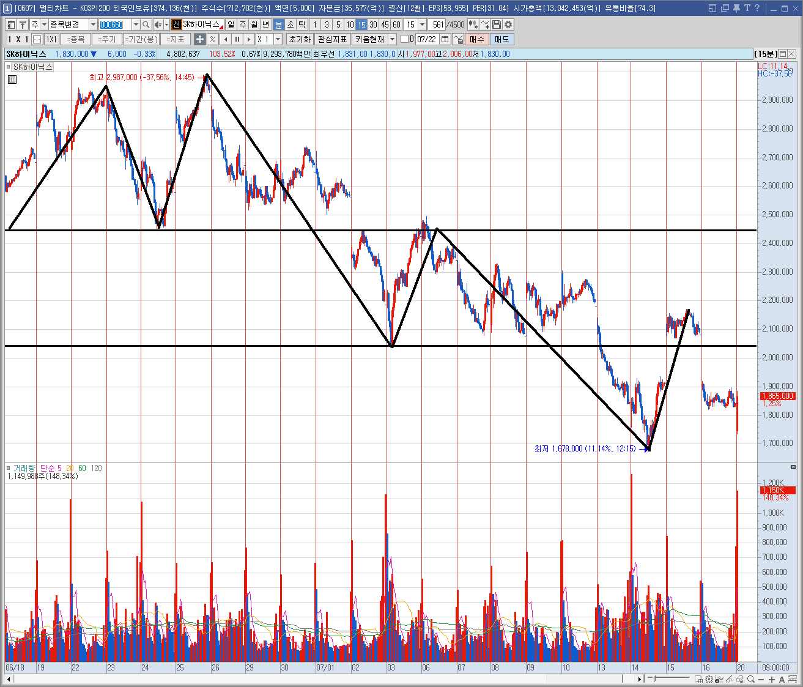803x687 pixels.
Task: Select the 주 weekly period button
Action: [242, 24]
